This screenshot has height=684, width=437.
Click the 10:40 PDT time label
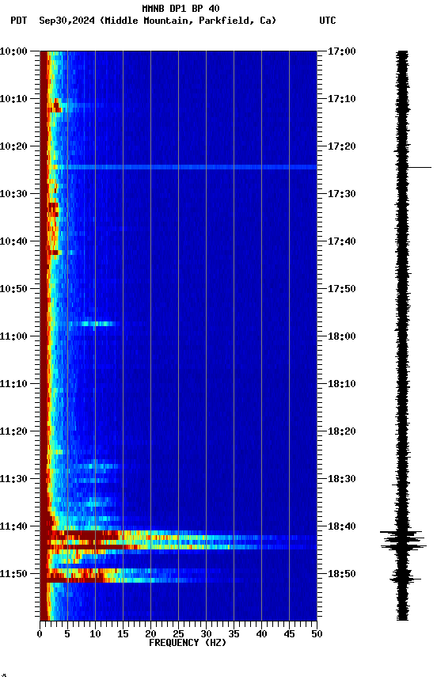pyautogui.click(x=13, y=241)
